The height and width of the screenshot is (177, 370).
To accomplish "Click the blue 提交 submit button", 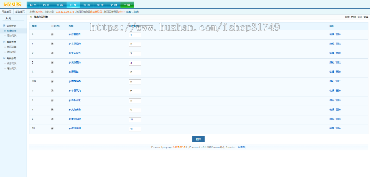I will pyautogui.click(x=199, y=139).
